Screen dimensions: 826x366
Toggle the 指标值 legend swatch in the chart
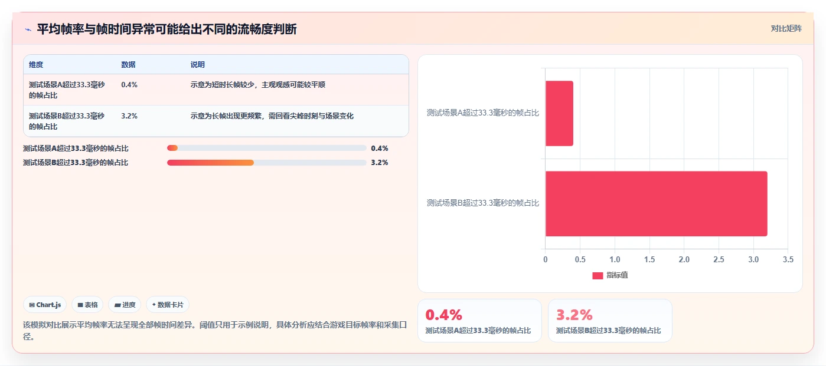pos(598,275)
